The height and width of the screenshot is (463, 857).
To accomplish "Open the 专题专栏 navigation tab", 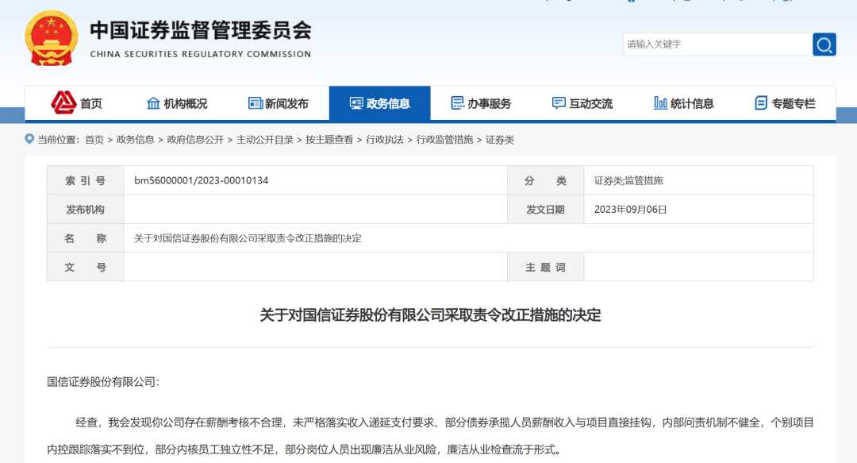I will point(785,103).
